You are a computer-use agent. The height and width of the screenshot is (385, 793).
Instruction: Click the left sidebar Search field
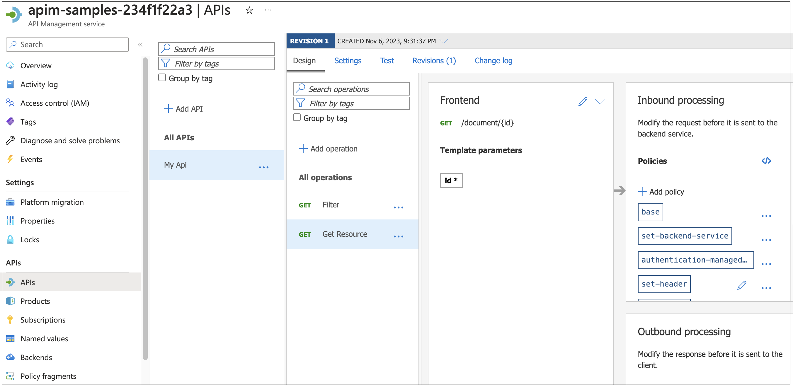(67, 45)
